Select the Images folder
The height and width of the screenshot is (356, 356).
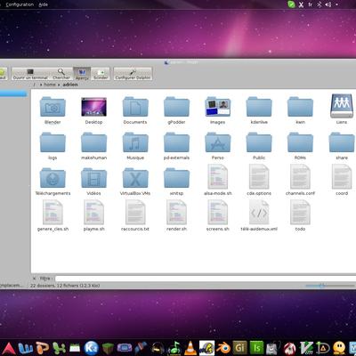217,110
